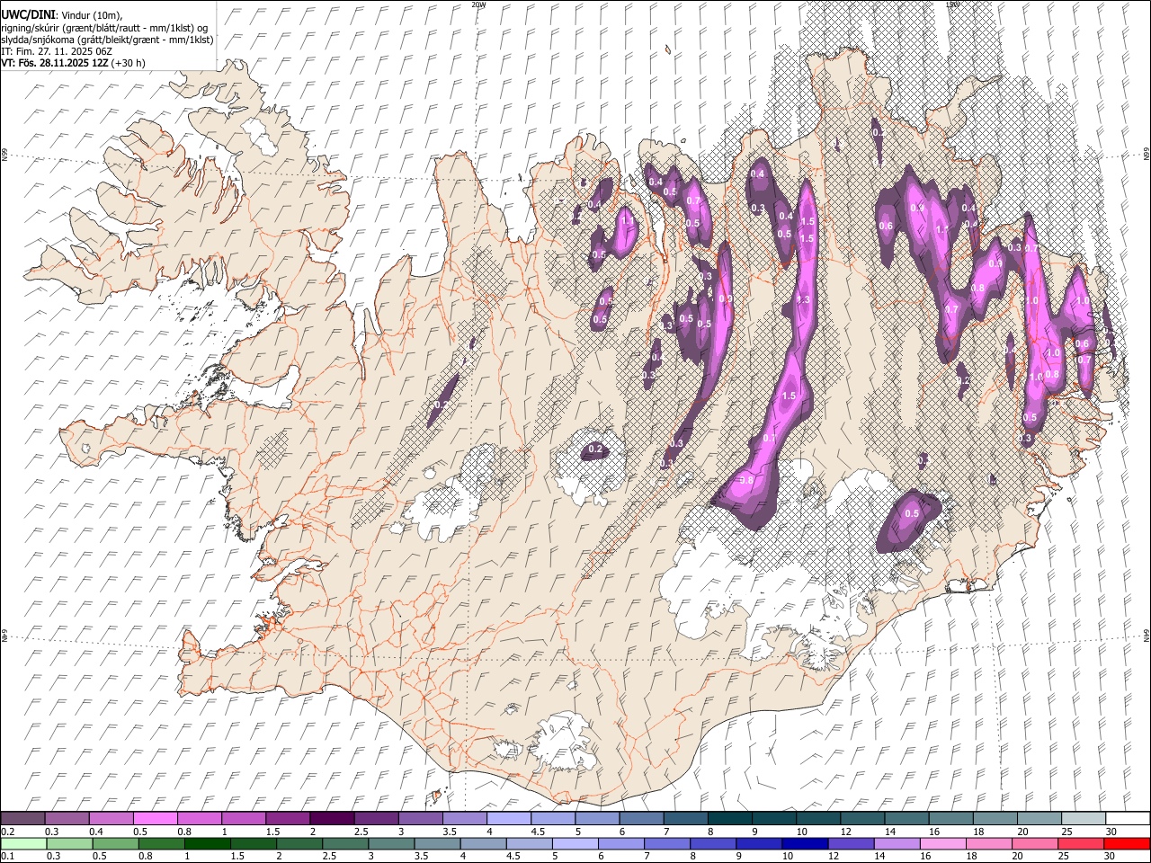Viewport: 1151px width, 863px height.
Task: Pick the darkest purple 2 mm snow swatch
Action: (x=331, y=818)
